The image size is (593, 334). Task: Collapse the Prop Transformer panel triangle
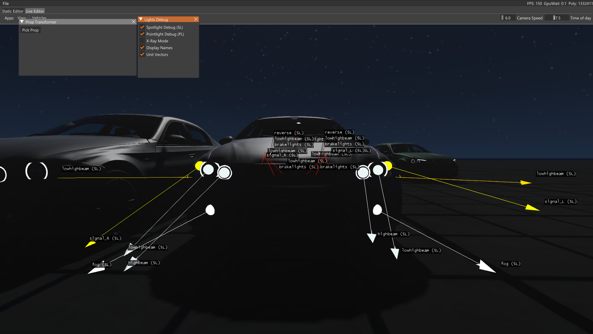click(x=22, y=22)
